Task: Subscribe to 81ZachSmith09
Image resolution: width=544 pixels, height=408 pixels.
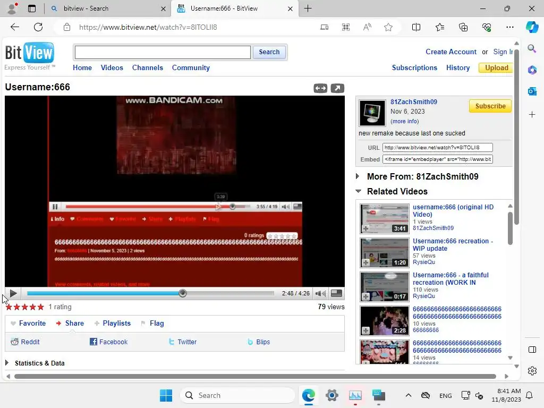Action: (x=490, y=106)
